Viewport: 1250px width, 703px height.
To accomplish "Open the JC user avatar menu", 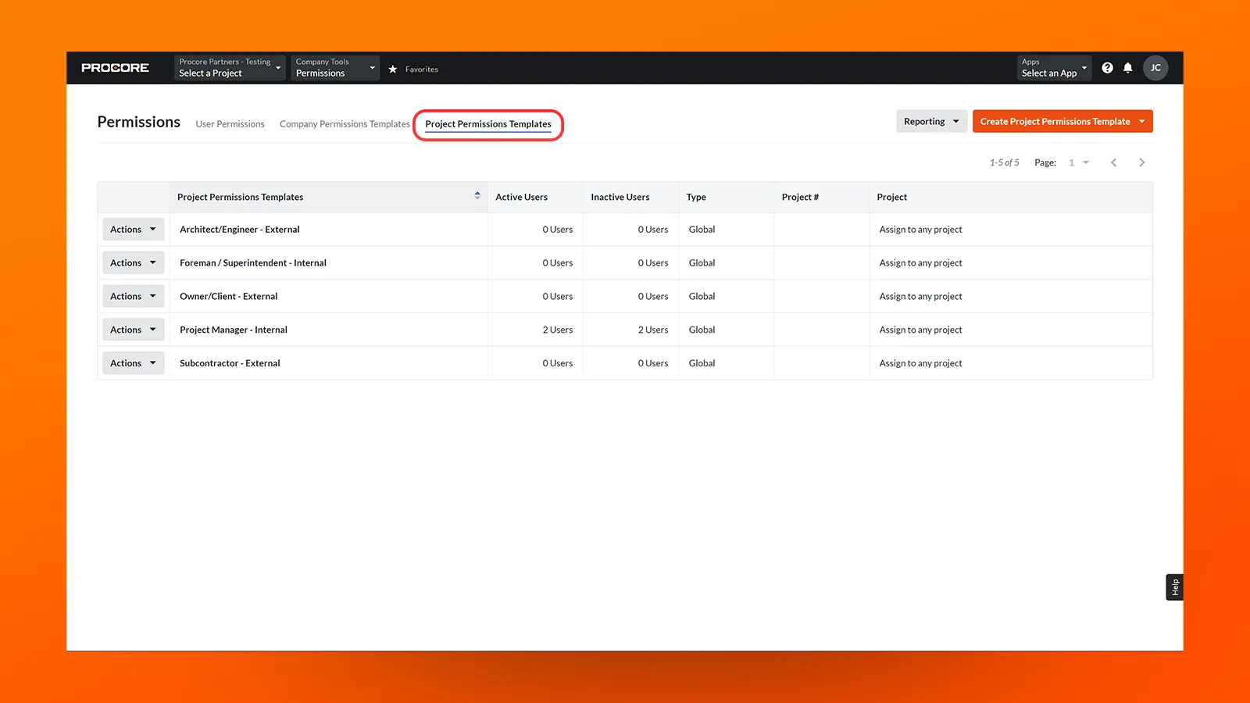I will [1155, 67].
